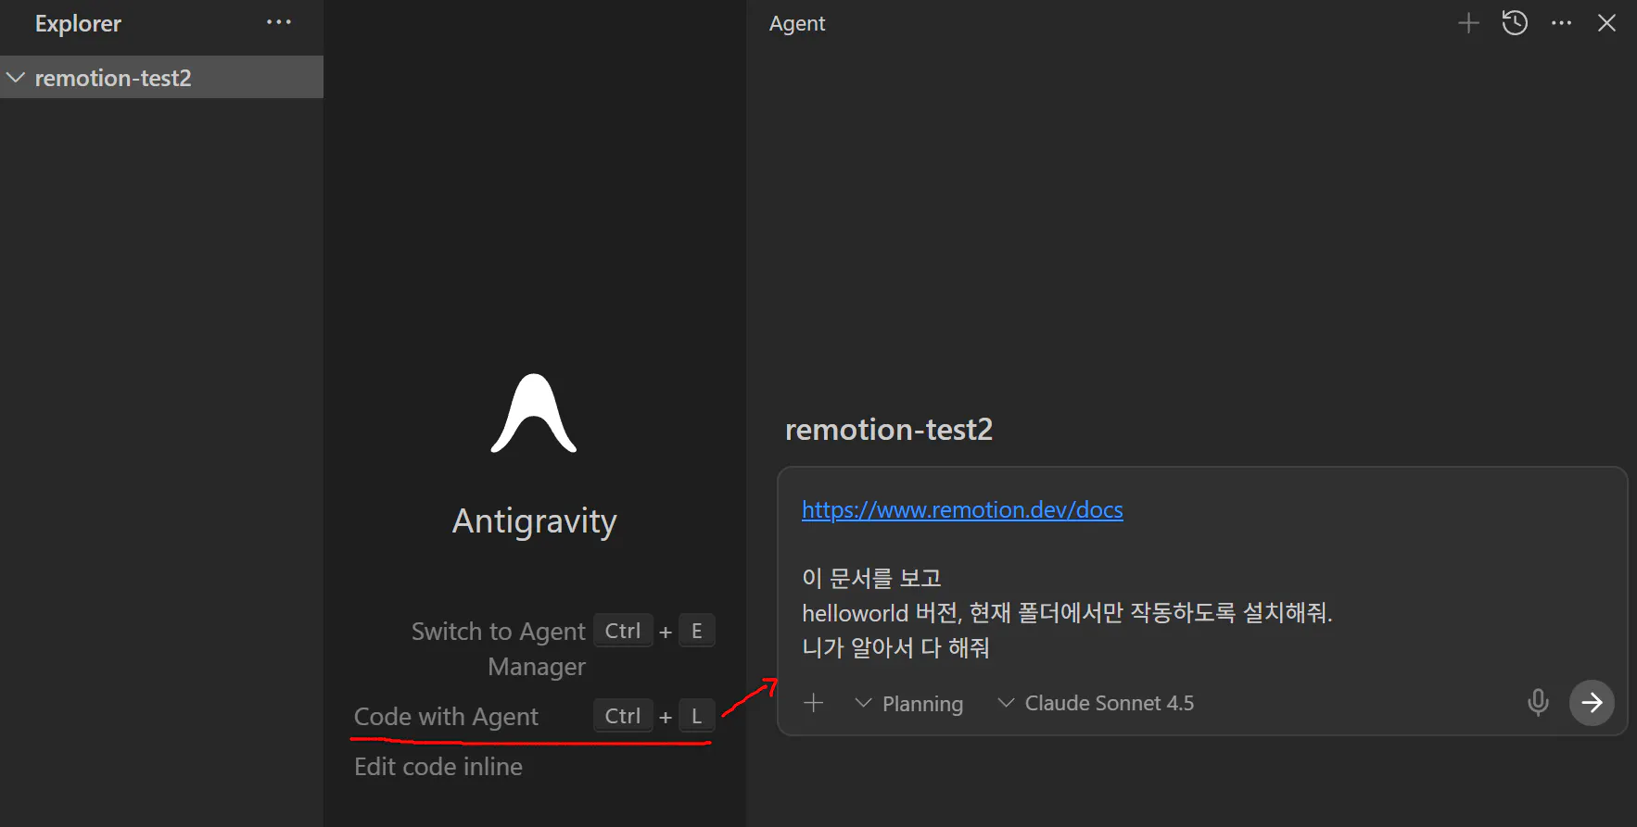This screenshot has width=1637, height=827.
Task: Click the Edit code inline label
Action: pyautogui.click(x=438, y=767)
